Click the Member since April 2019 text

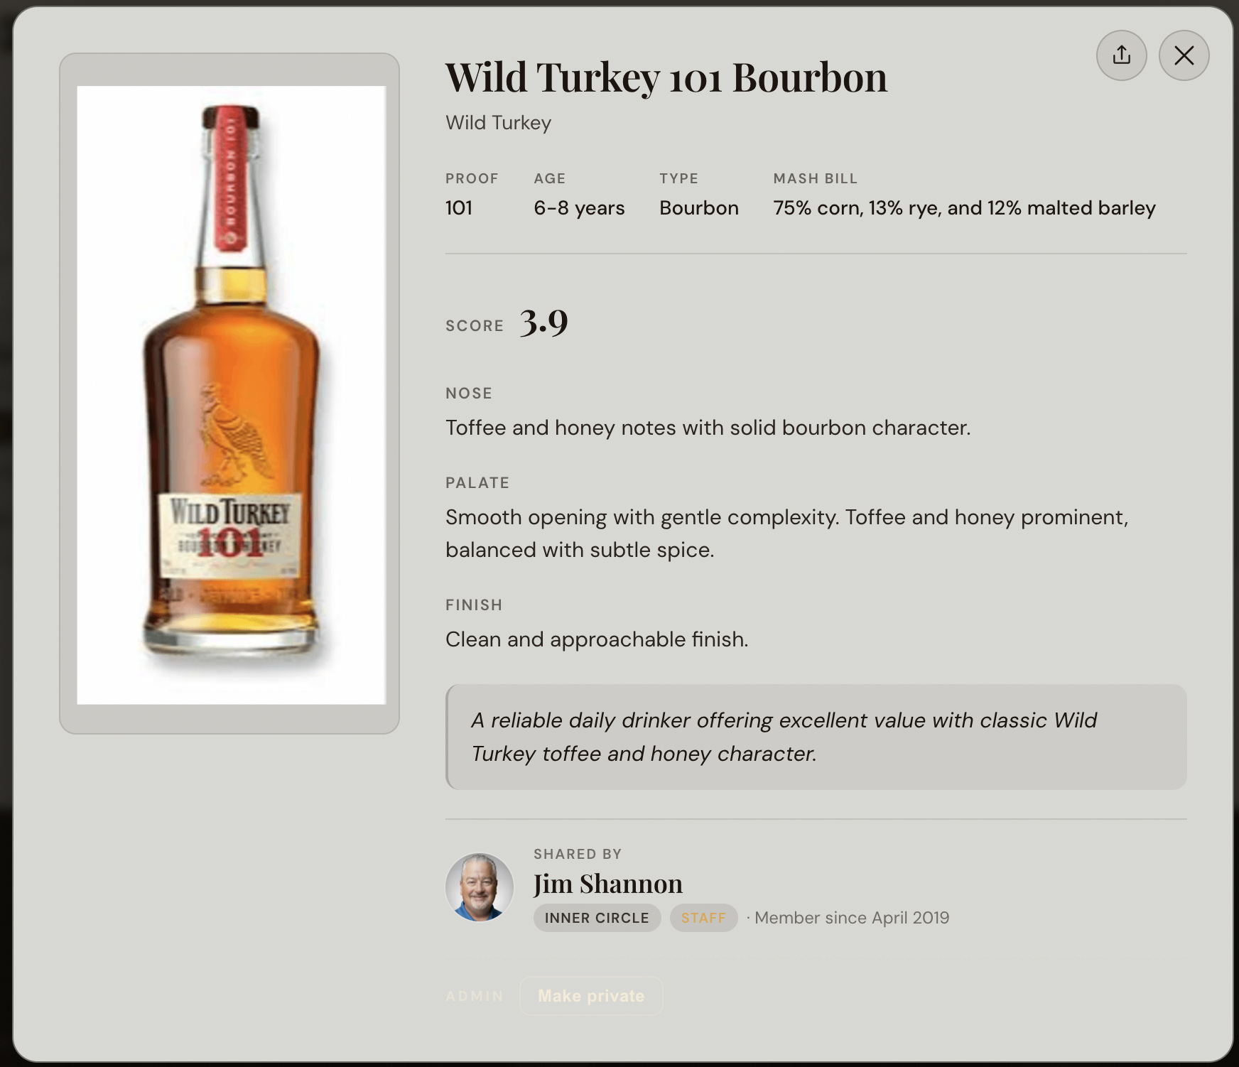click(x=852, y=918)
